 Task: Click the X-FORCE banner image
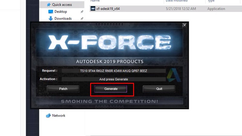point(110,42)
